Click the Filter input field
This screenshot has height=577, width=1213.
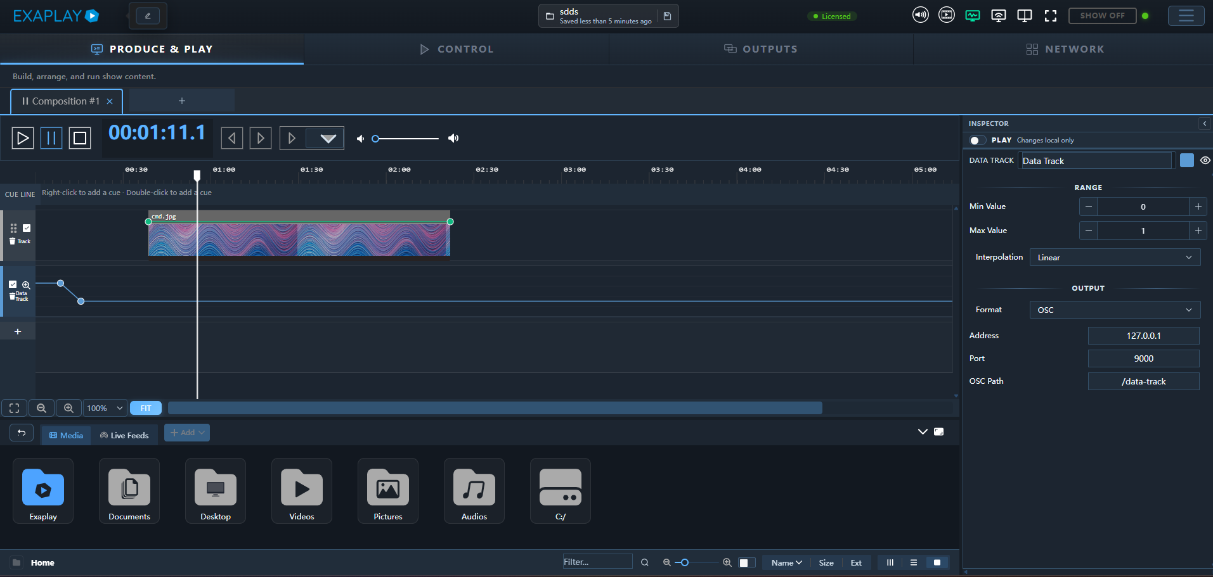pyautogui.click(x=597, y=562)
